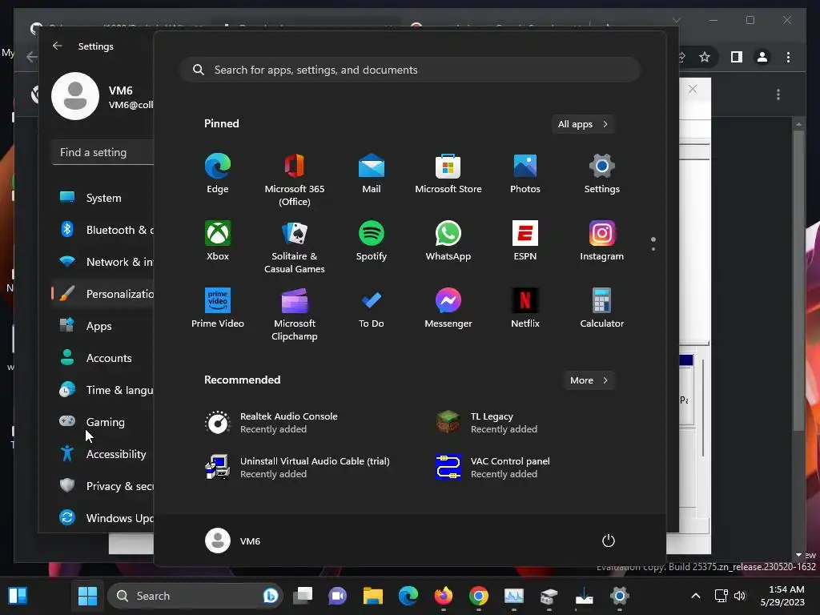Screen dimensions: 820x615
Task: Expand All apps list
Action: tap(583, 124)
